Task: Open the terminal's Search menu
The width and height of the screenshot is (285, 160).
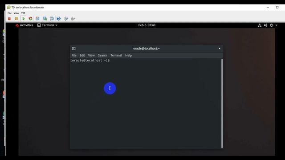Action: tap(102, 55)
